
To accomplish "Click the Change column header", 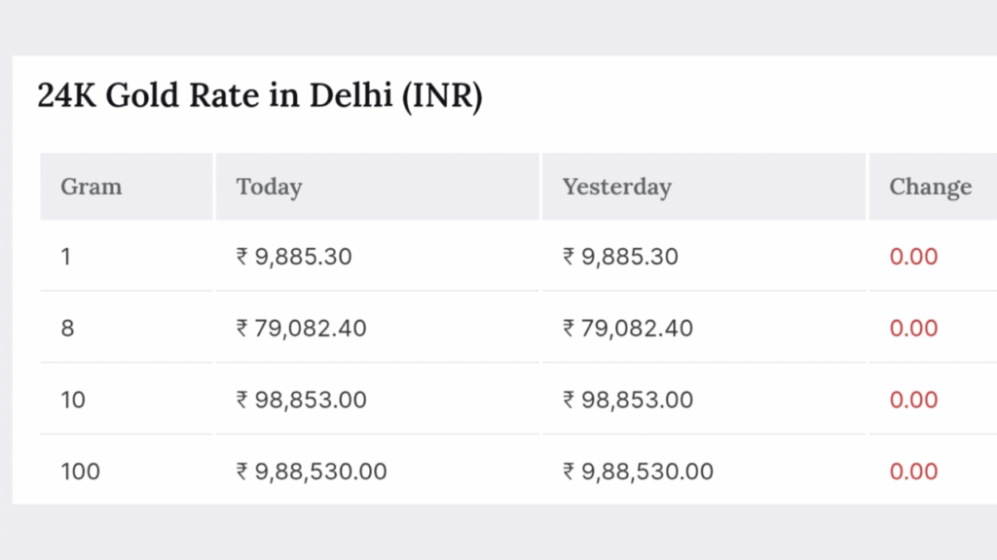I will click(930, 187).
